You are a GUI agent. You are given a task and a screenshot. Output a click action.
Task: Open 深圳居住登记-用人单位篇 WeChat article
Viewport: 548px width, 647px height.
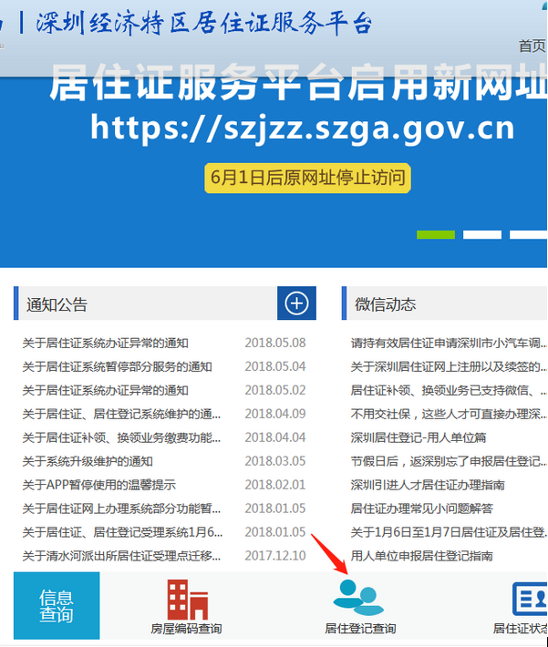point(419,437)
